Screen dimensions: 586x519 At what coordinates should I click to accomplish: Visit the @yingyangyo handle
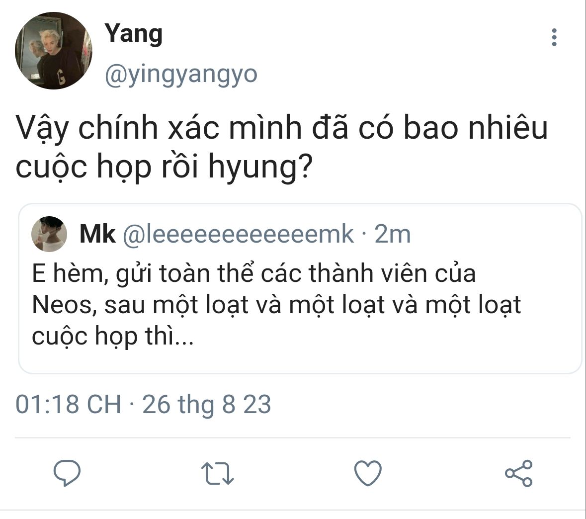click(181, 75)
